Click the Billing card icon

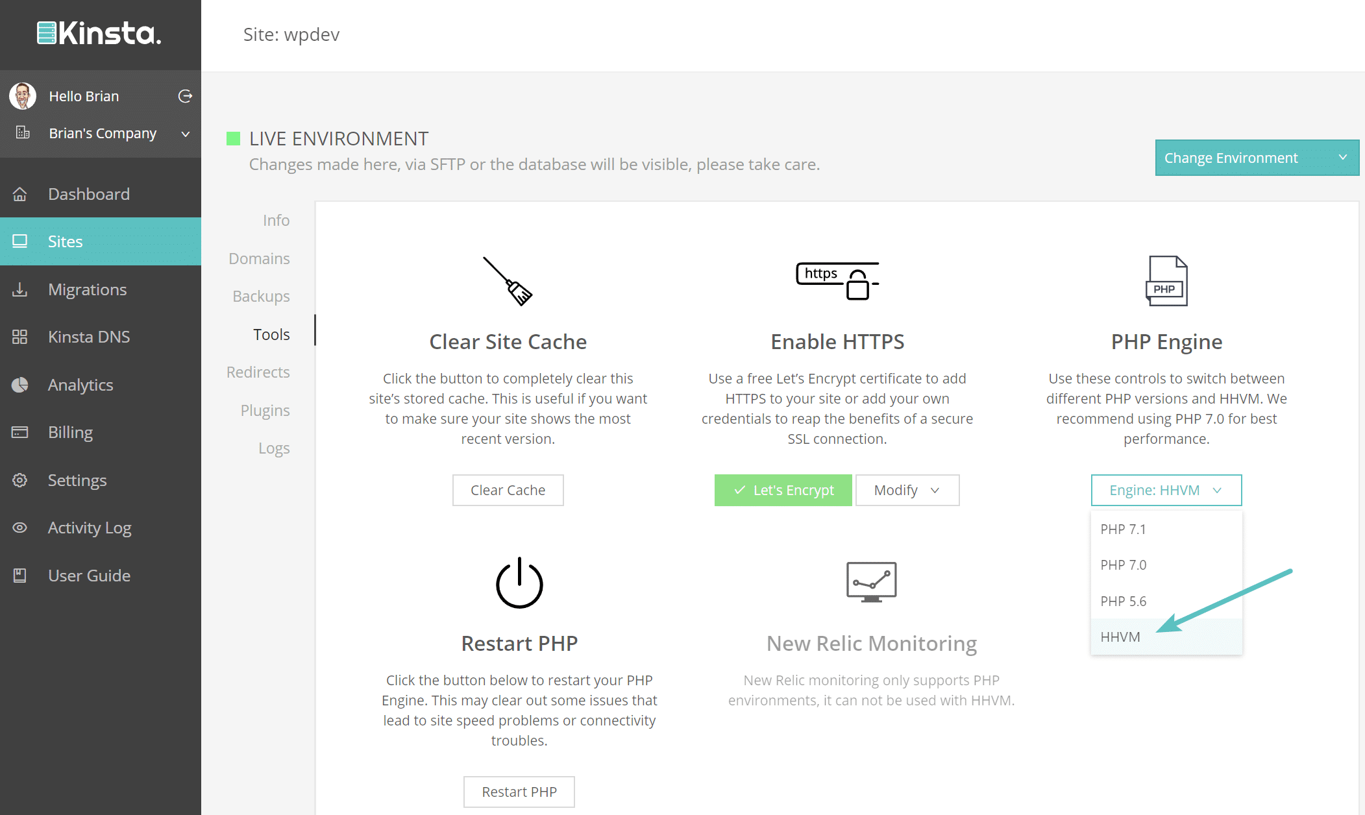pyautogui.click(x=20, y=432)
